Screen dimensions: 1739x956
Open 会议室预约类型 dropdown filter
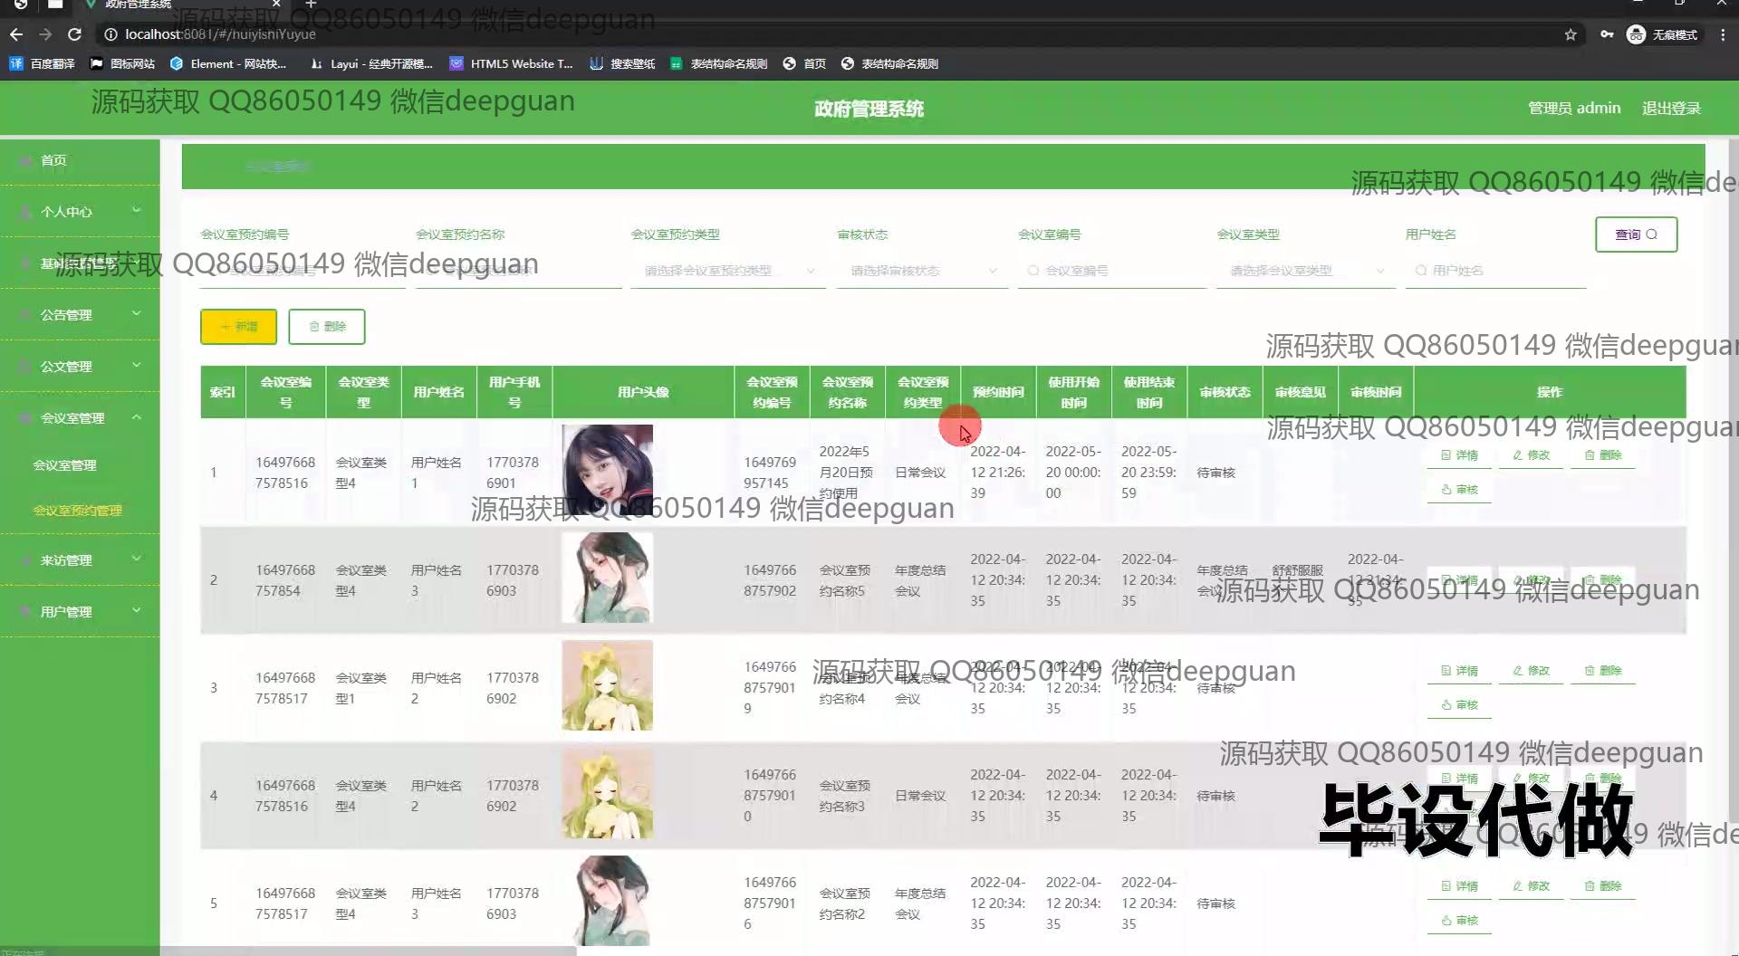727,271
